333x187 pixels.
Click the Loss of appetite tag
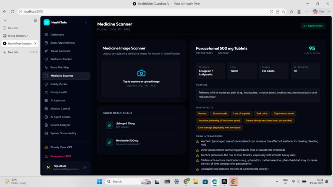click(x=241, y=114)
